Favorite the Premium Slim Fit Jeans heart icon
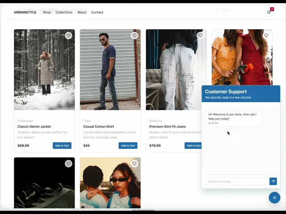 200,36
